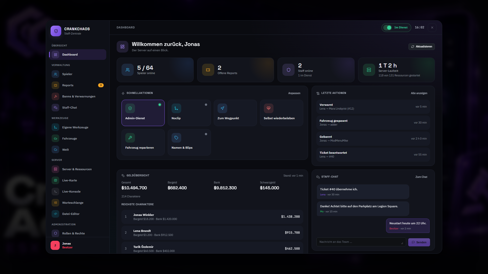This screenshot has width=488, height=274.
Task: Focus the Nachricht an das Team field
Action: 361,242
